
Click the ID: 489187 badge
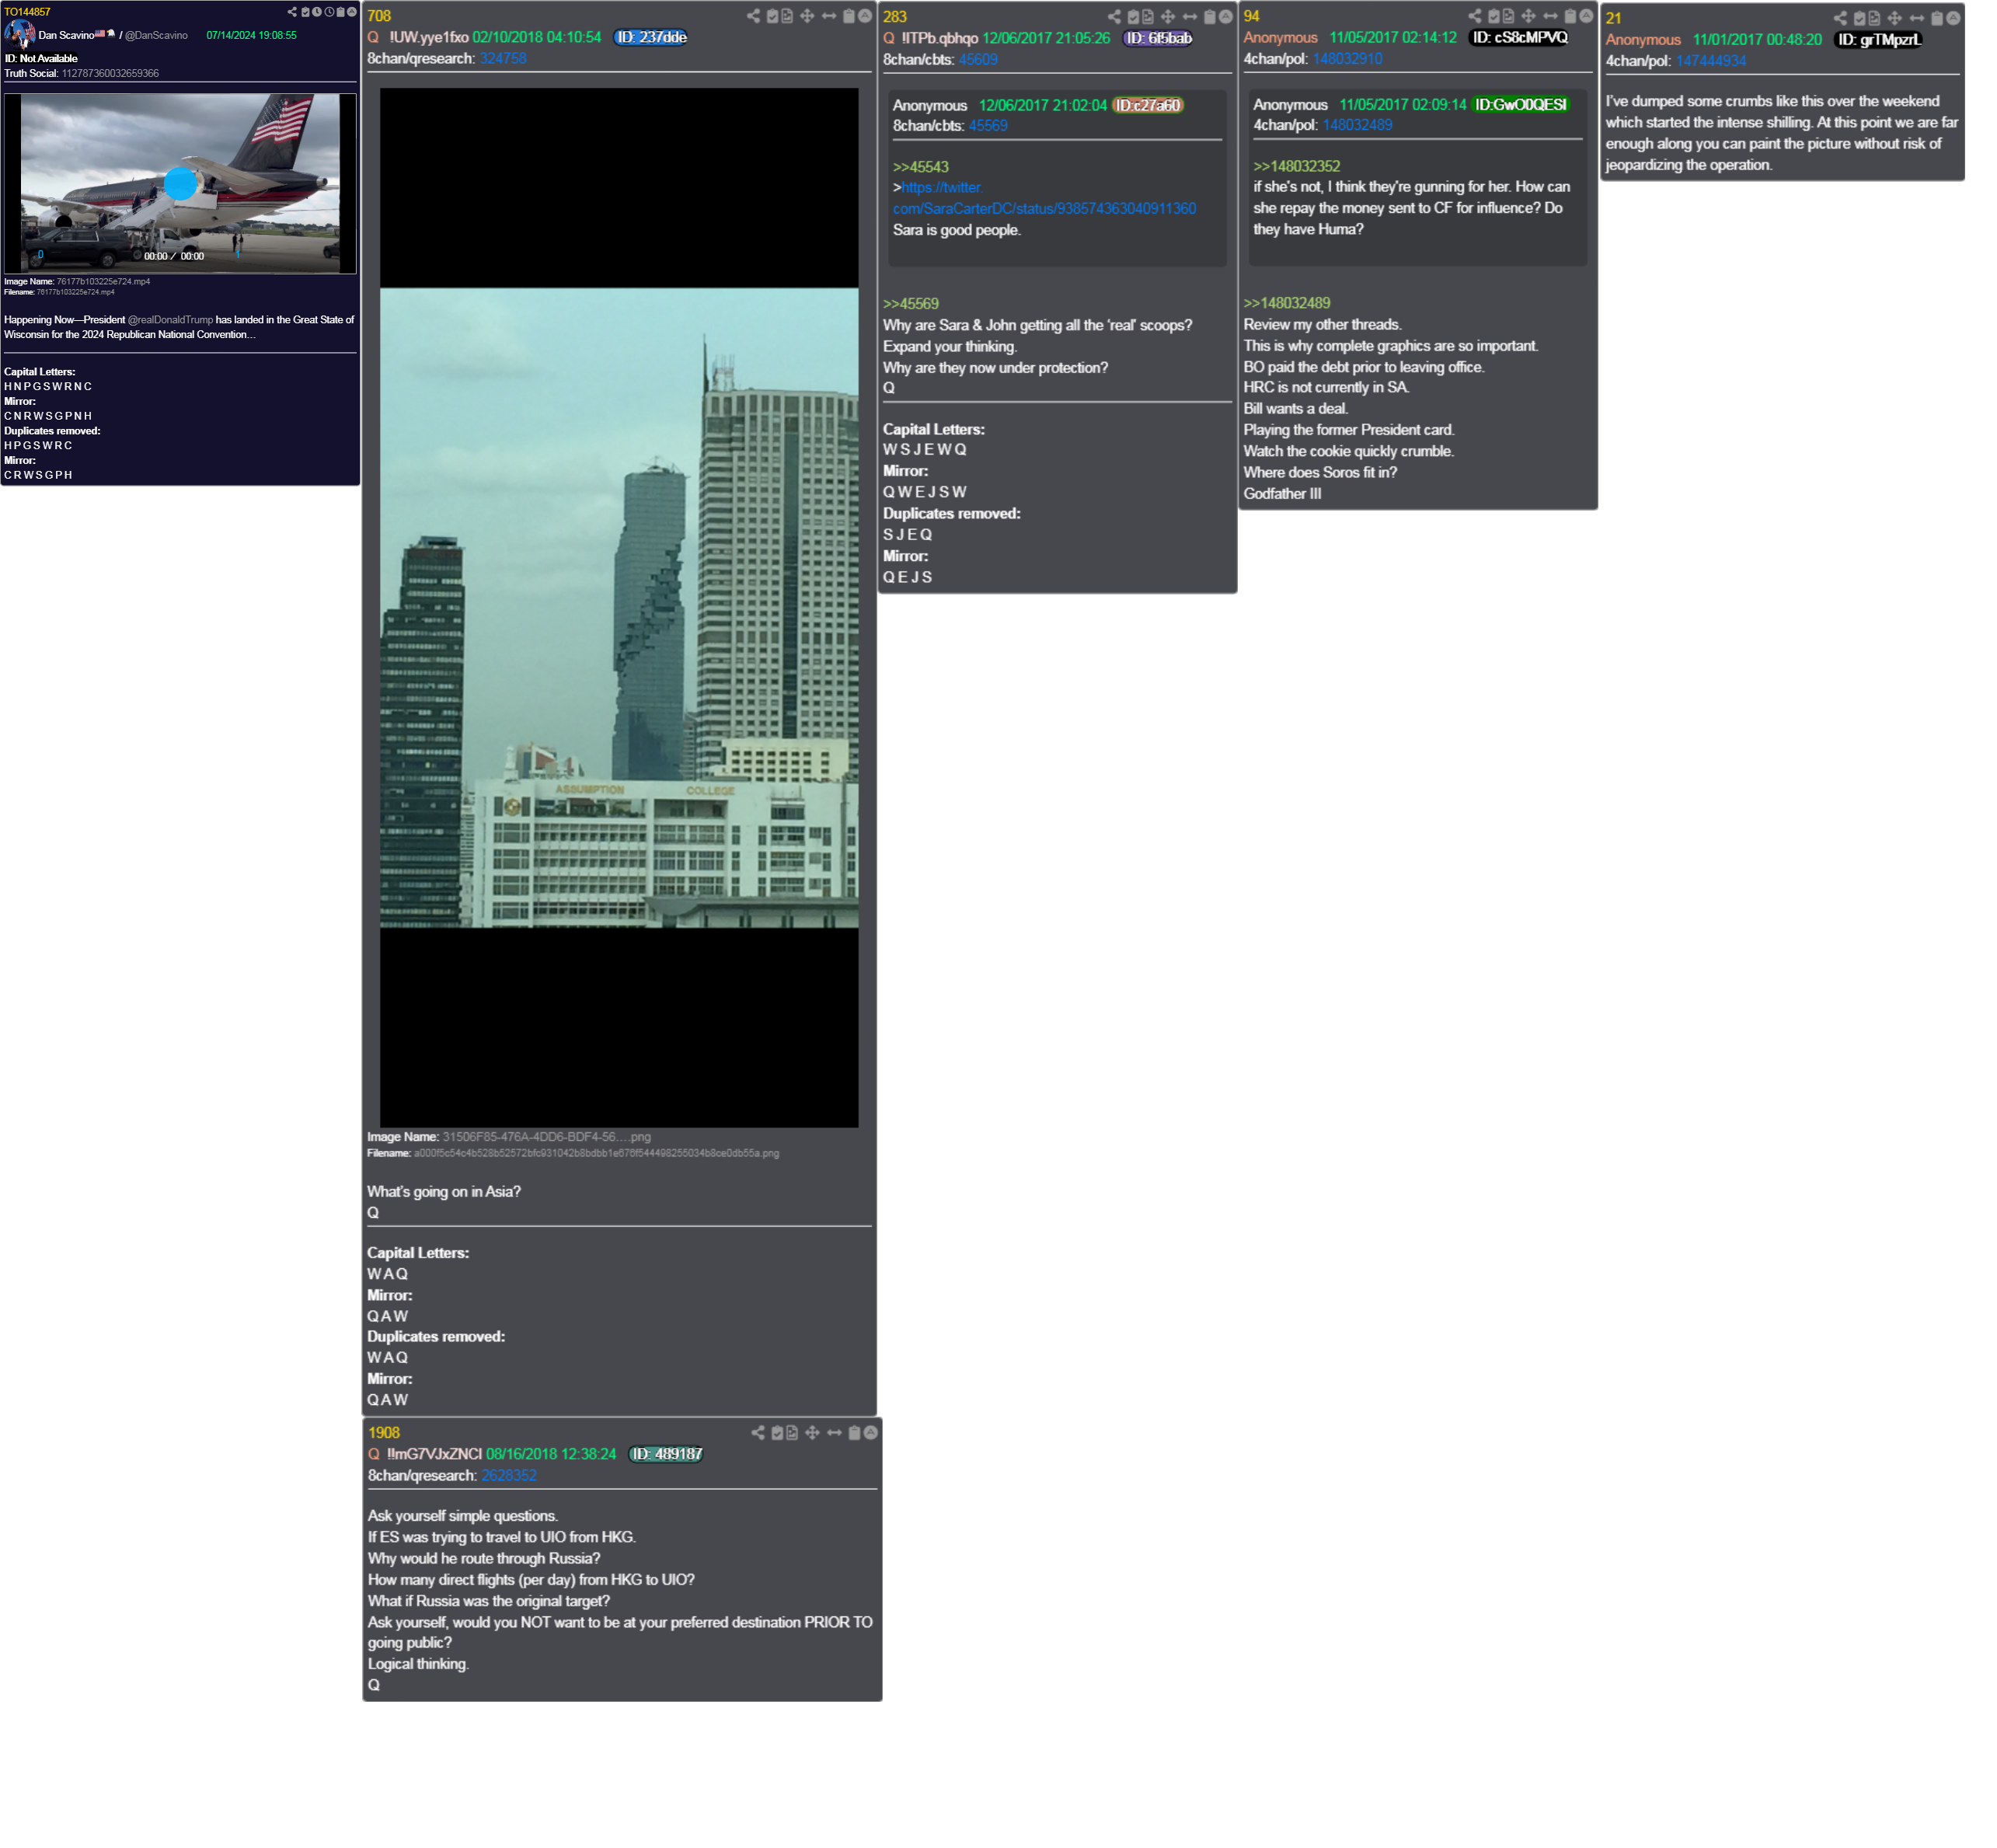(666, 1454)
